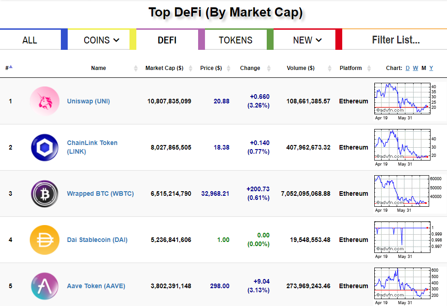Click ChainLink volume 407,962,673.32
This screenshot has height=306, width=447.
tap(308, 147)
